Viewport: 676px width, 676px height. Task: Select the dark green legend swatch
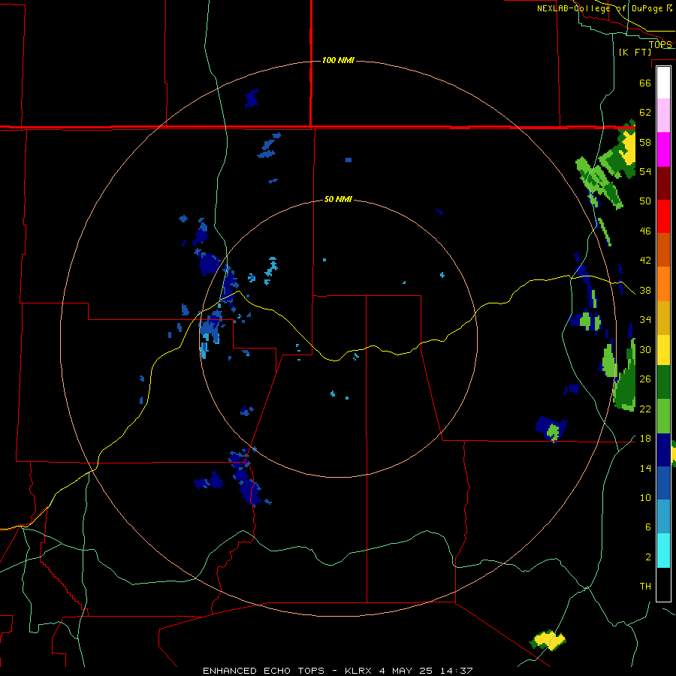click(663, 382)
